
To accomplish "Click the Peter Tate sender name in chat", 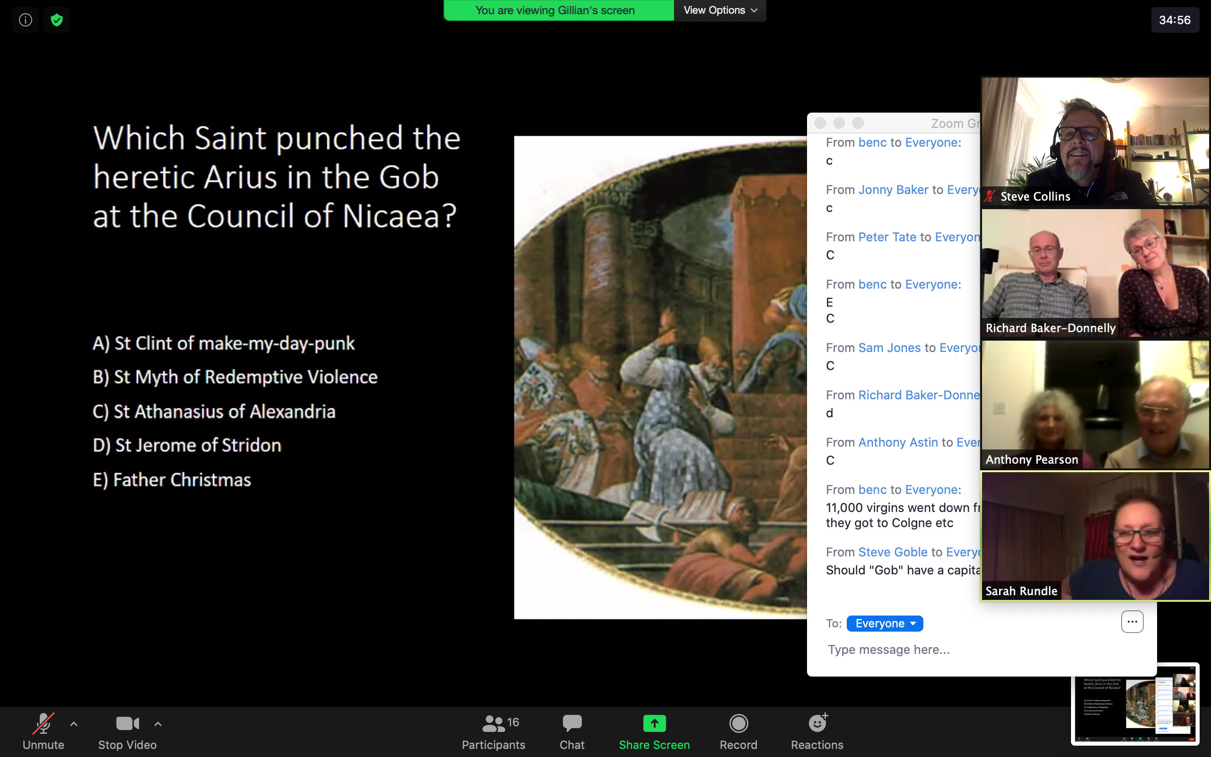I will [x=887, y=237].
